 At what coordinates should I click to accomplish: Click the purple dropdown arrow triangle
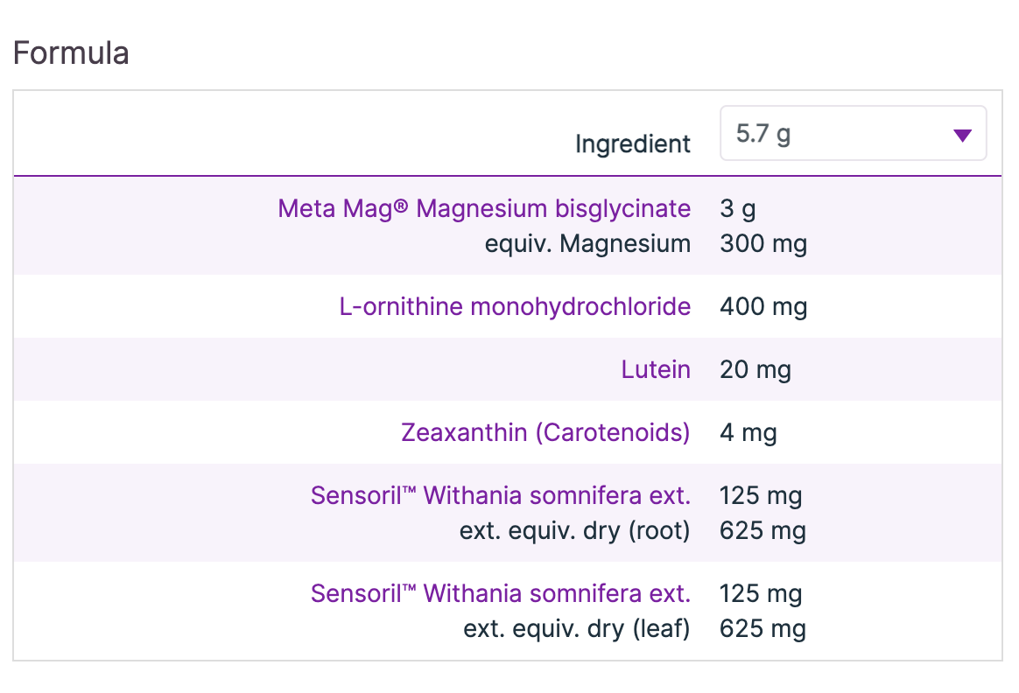click(x=961, y=135)
